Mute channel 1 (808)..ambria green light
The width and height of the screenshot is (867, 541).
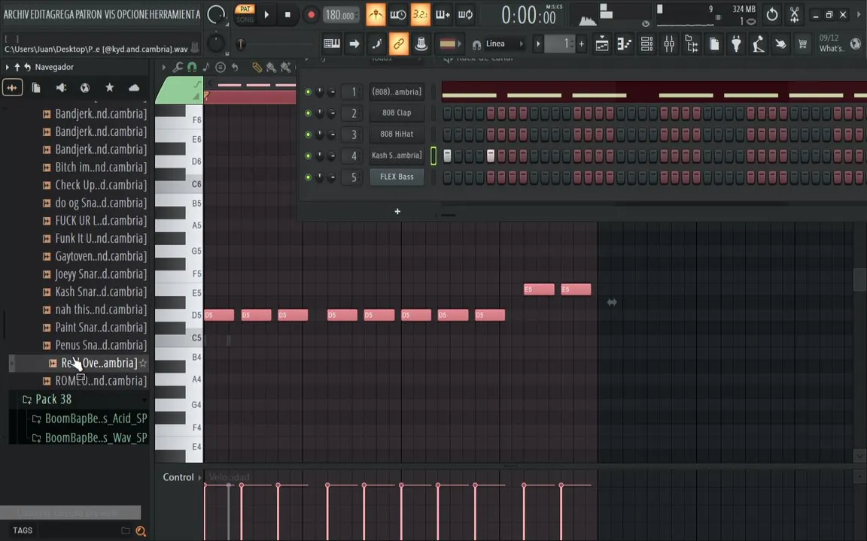point(308,92)
